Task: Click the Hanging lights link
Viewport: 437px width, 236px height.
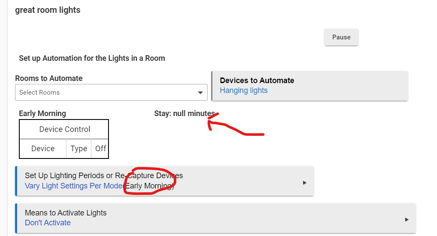Action: (244, 90)
